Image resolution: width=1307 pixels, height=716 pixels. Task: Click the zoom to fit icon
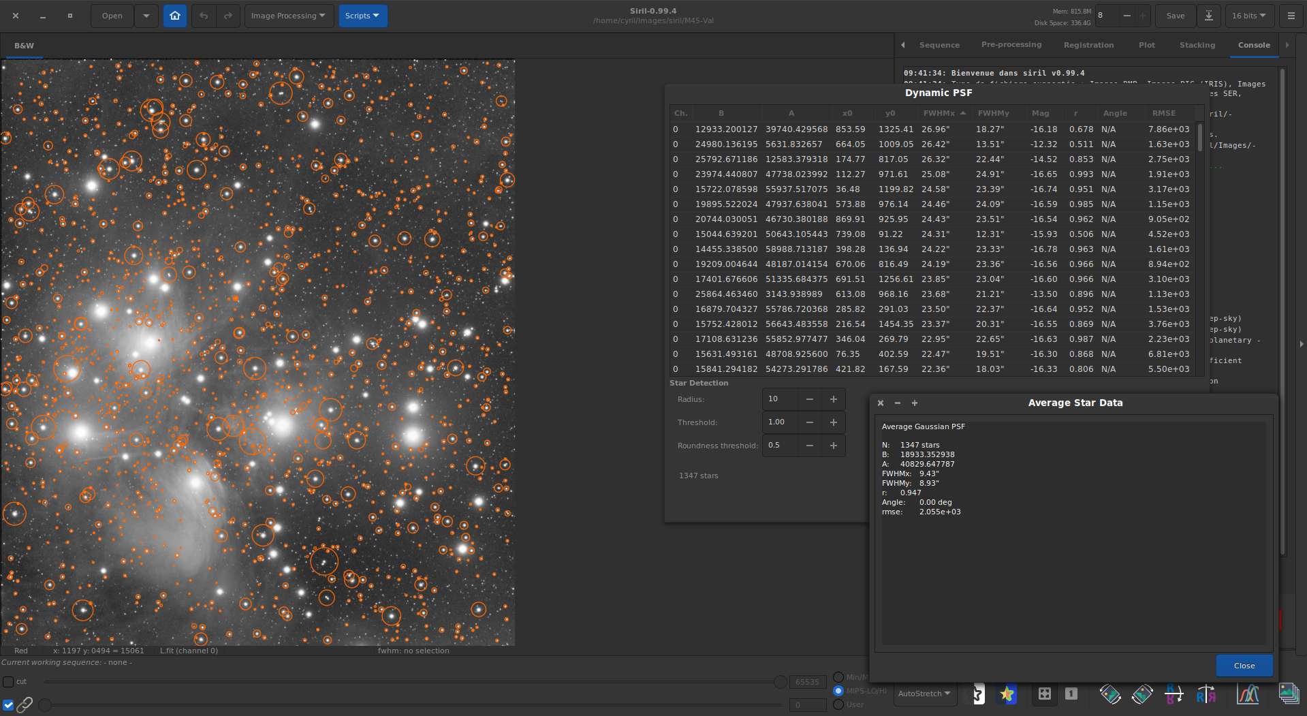point(1044,694)
